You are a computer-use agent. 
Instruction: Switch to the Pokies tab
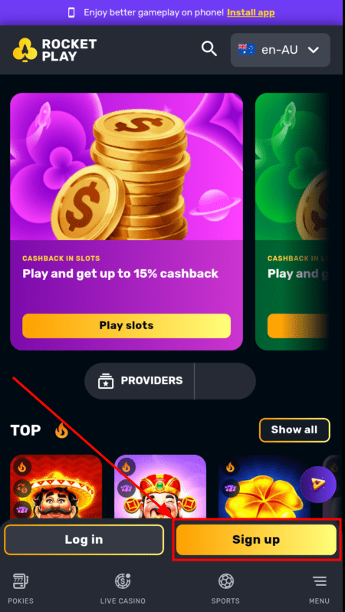[x=21, y=589]
